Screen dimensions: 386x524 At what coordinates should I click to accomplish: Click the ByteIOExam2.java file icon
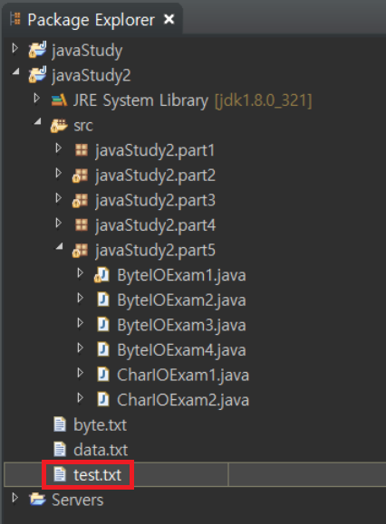(x=103, y=300)
